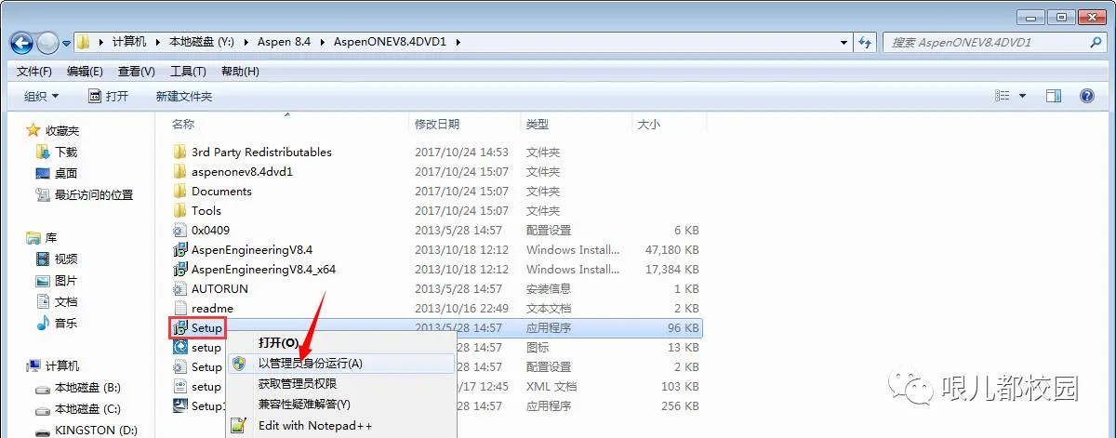Sort by the 大小 column header
The width and height of the screenshot is (1116, 438).
pos(648,124)
